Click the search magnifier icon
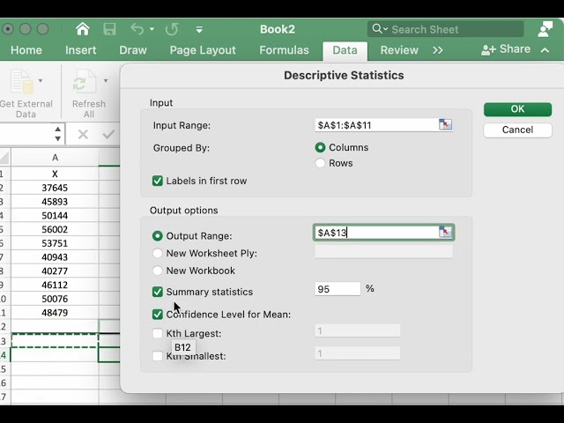The height and width of the screenshot is (423, 564). [x=376, y=29]
